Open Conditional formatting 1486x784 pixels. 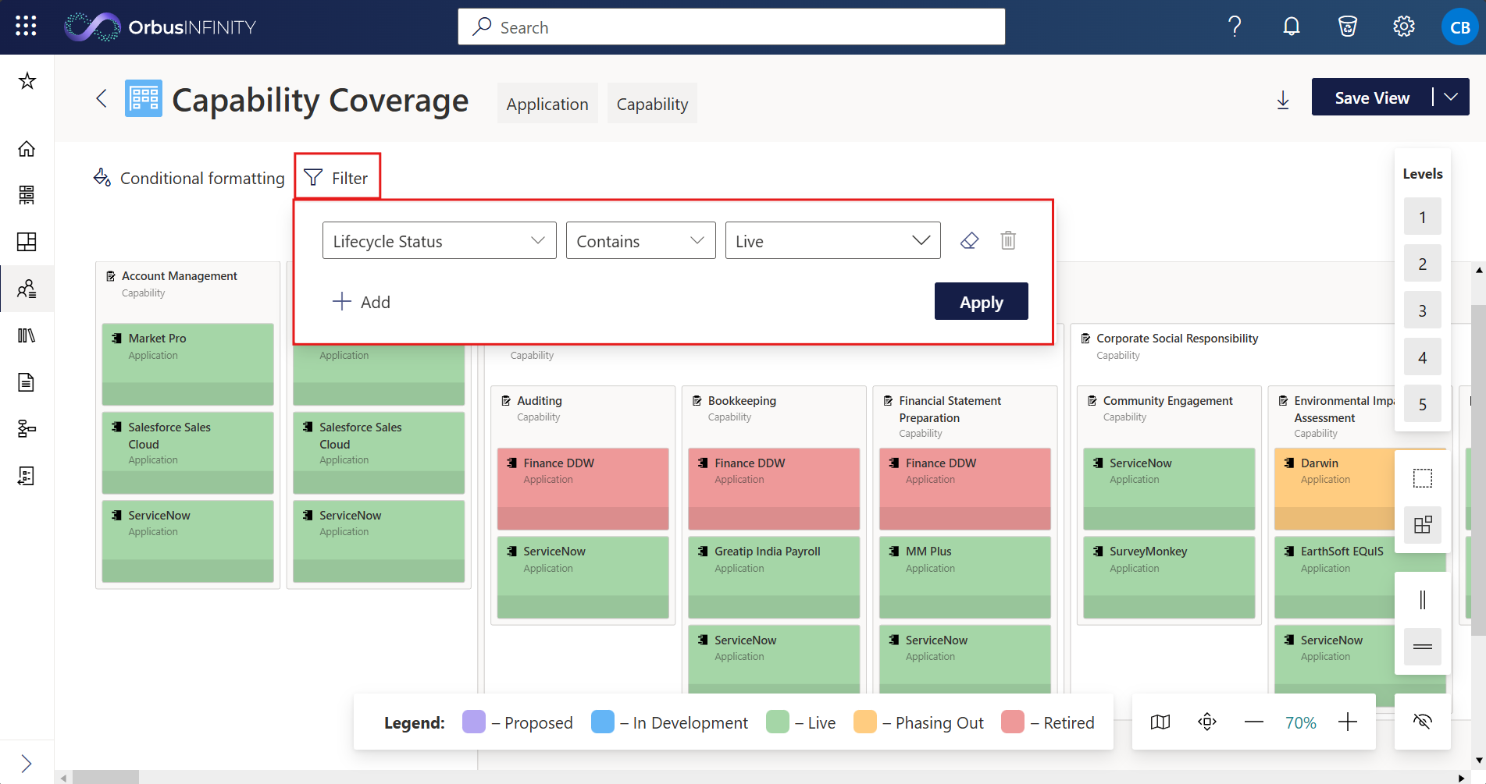(189, 178)
